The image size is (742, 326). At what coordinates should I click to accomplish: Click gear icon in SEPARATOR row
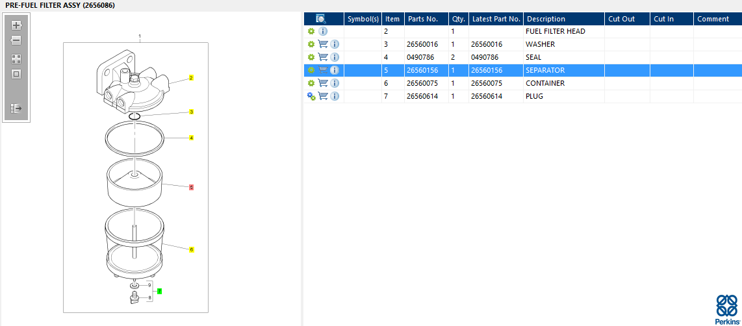click(311, 70)
